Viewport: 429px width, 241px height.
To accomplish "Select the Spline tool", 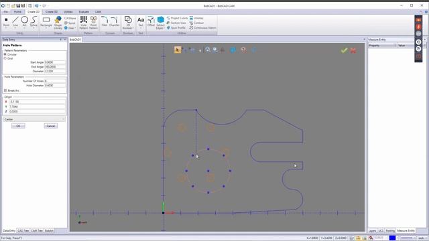I will click(34, 21).
